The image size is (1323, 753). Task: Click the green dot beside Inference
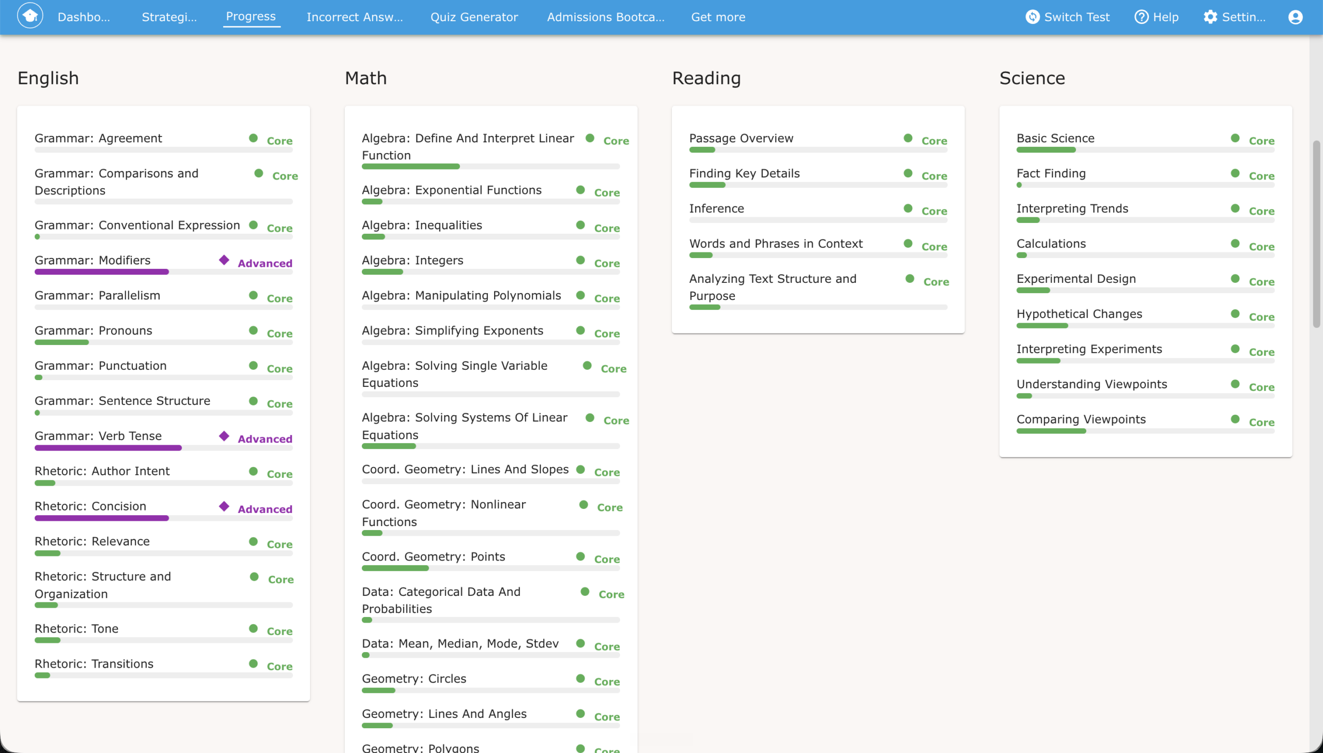tap(908, 208)
